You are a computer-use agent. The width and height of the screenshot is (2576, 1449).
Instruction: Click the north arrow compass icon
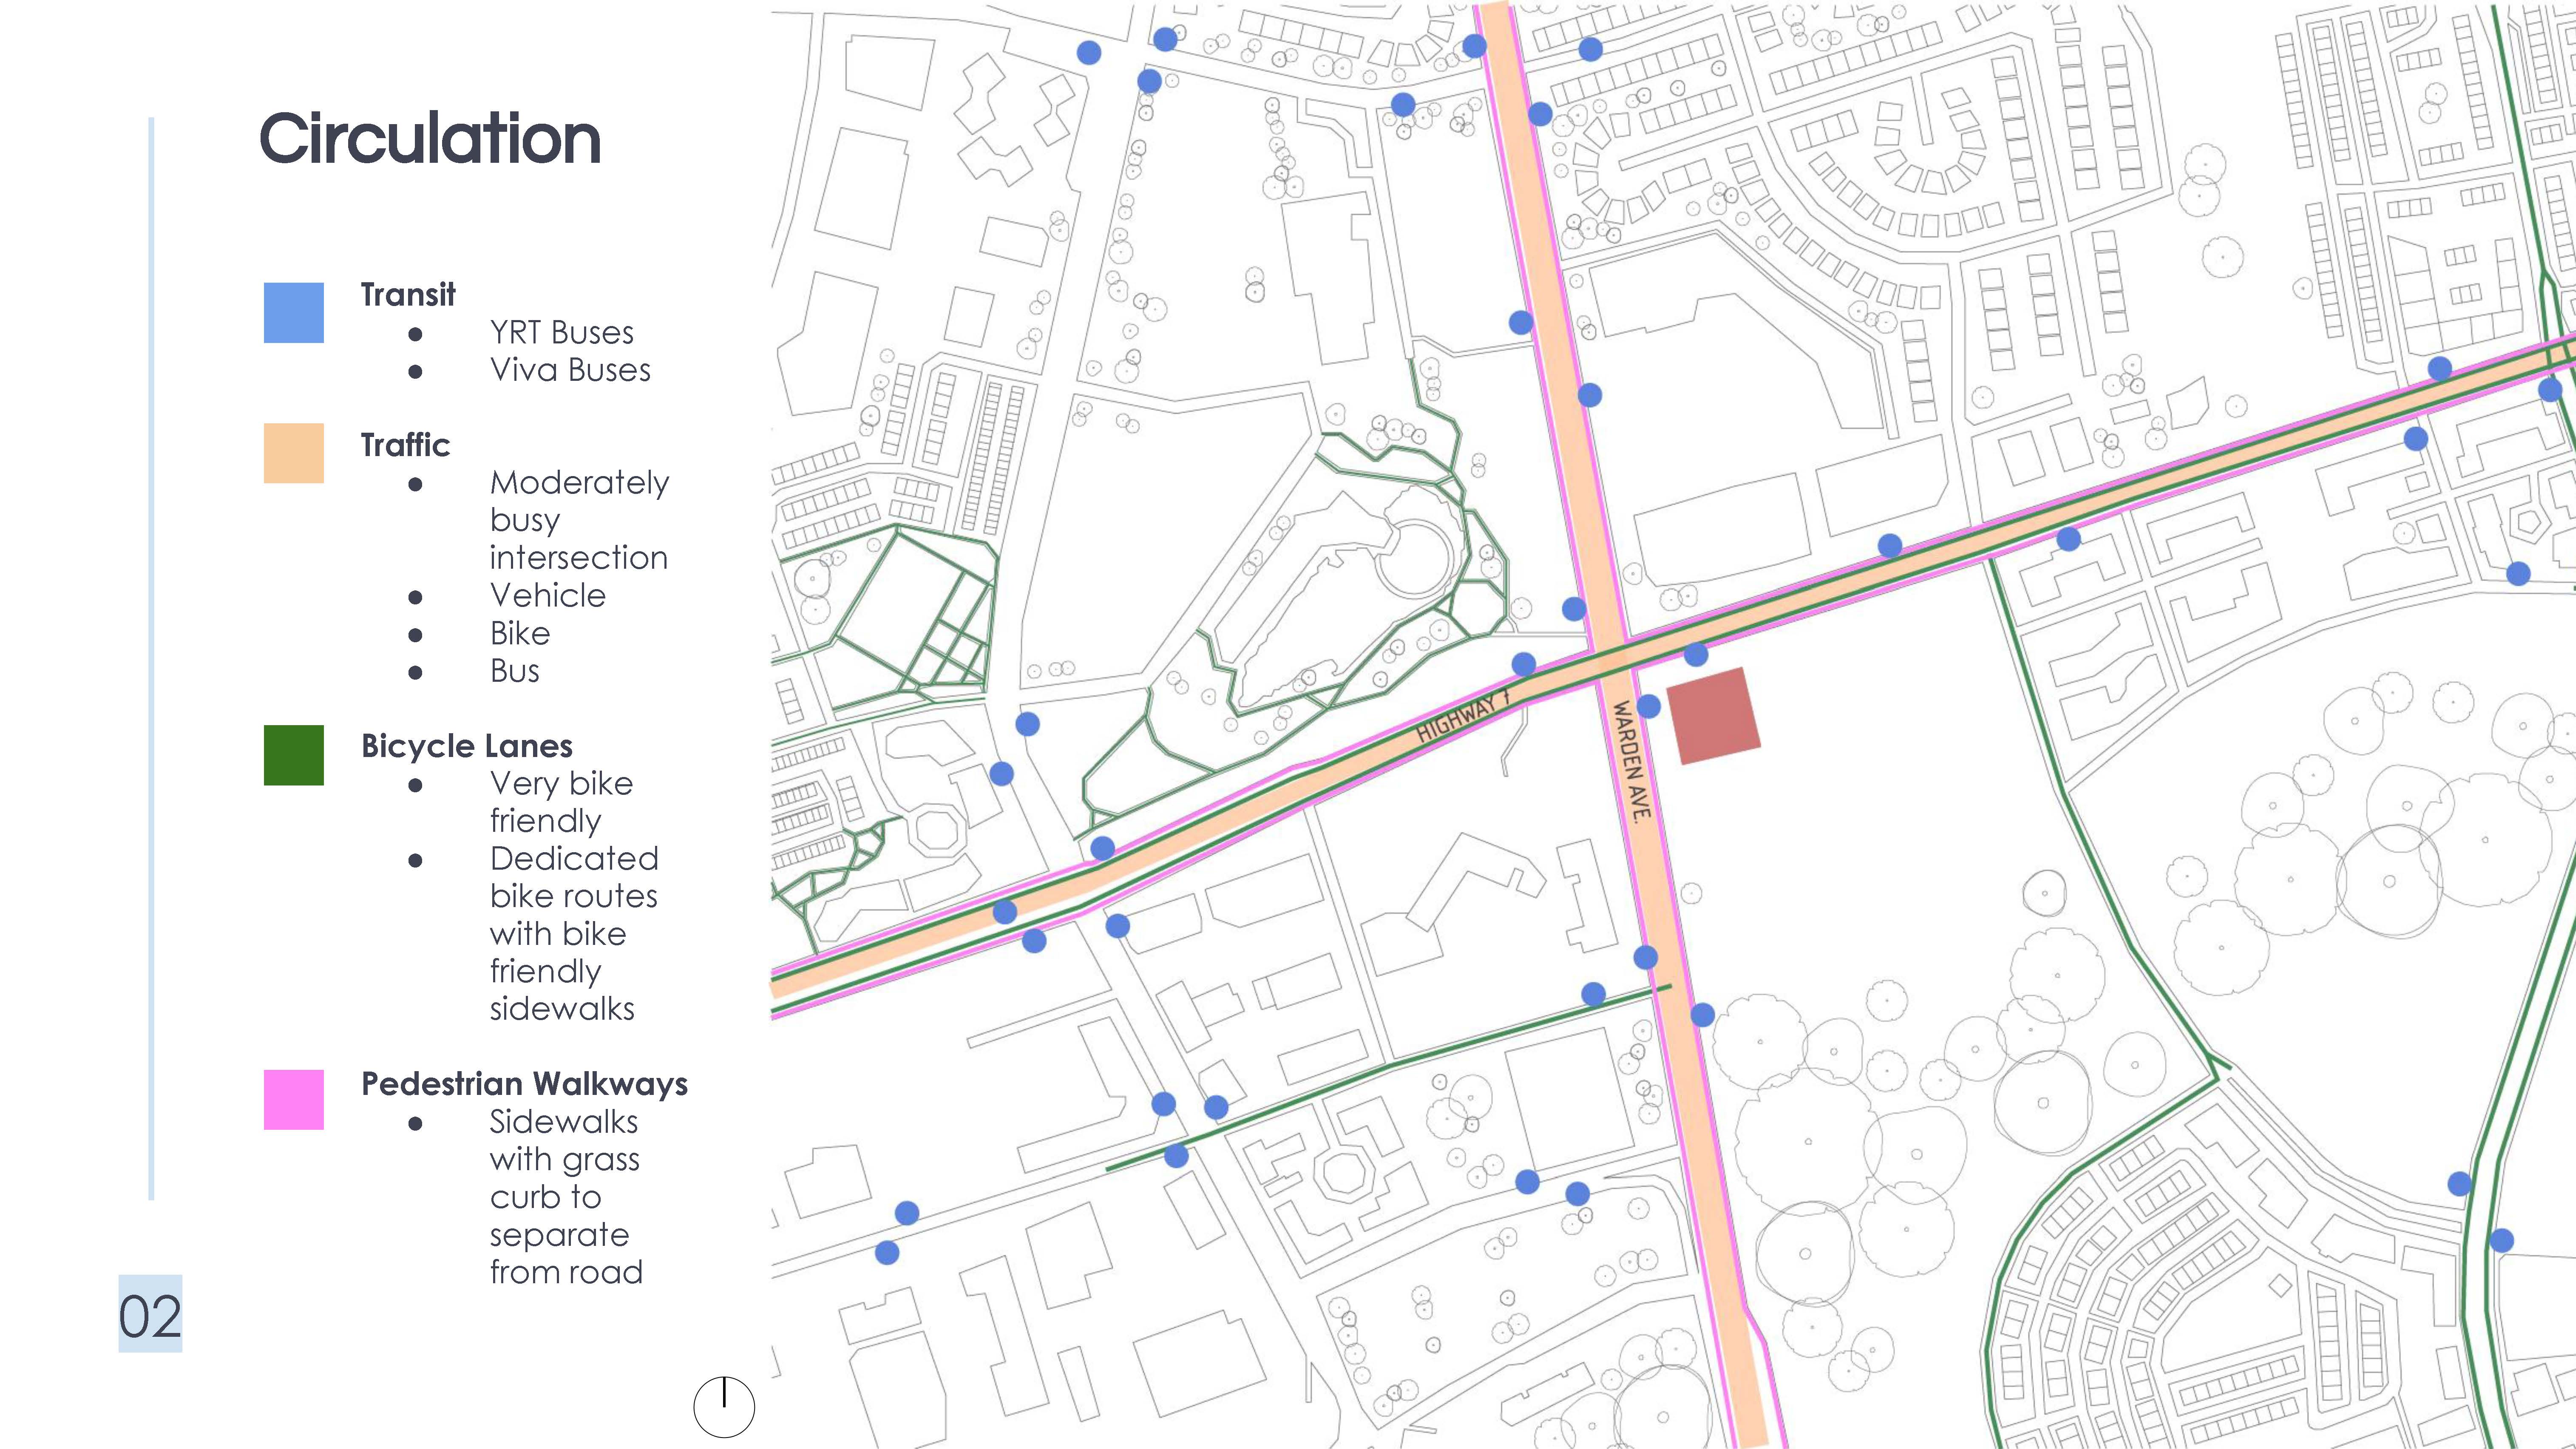click(x=724, y=1407)
